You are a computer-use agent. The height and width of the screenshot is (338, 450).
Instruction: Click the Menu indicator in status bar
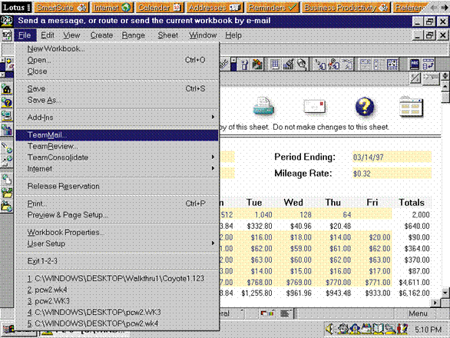click(x=418, y=313)
